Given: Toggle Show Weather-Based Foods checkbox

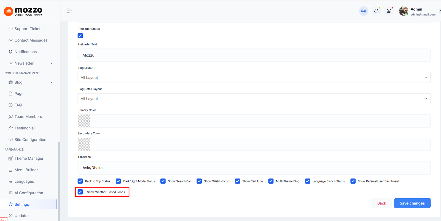Looking at the screenshot, I should [x=80, y=192].
